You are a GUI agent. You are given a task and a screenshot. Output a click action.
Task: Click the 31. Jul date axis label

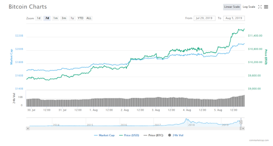coord(63,110)
